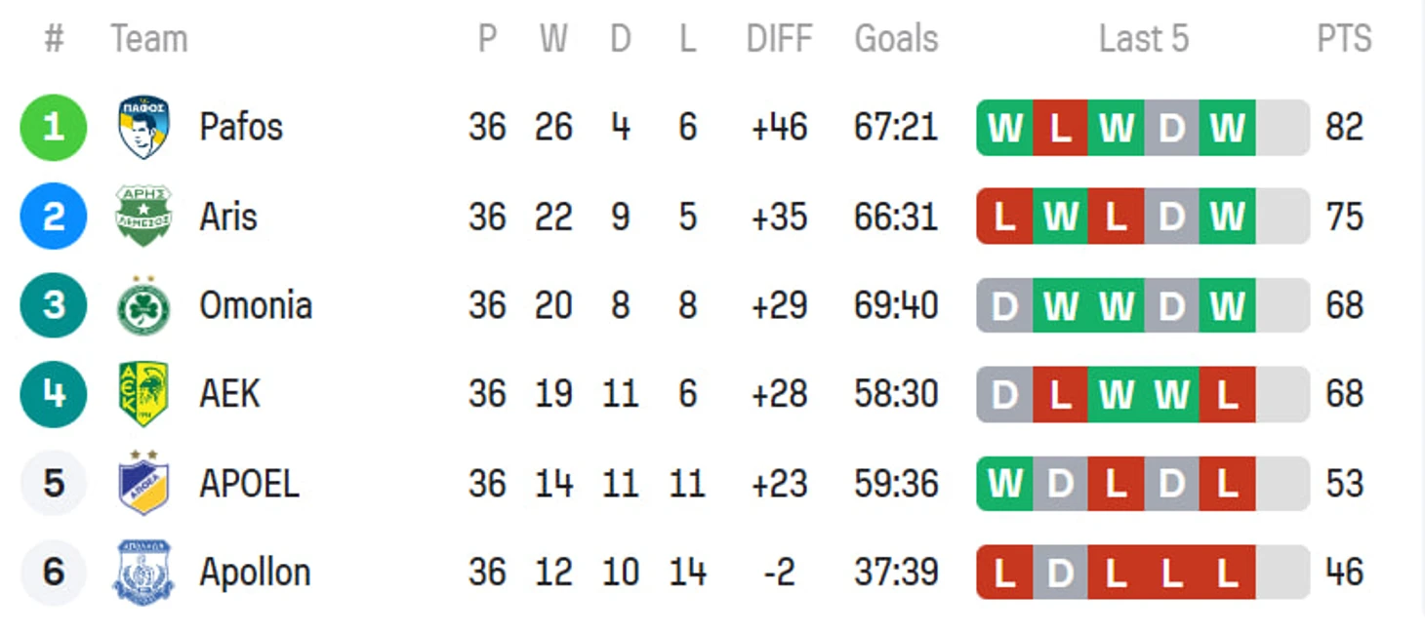Click the Last 5 column header

click(1143, 39)
